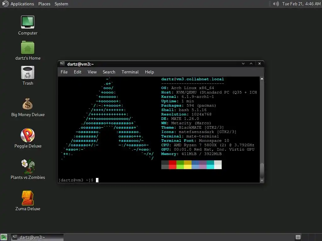The image size is (322, 241).
Task: Click the Host: KVM/QEMU line
Action: [x=209, y=93]
